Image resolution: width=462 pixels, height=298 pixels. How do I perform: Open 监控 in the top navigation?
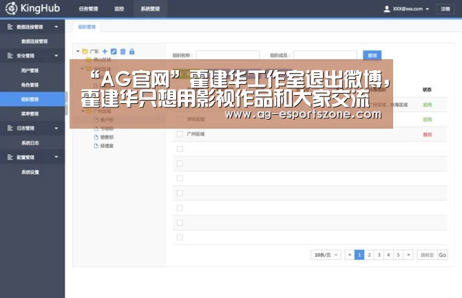(119, 9)
